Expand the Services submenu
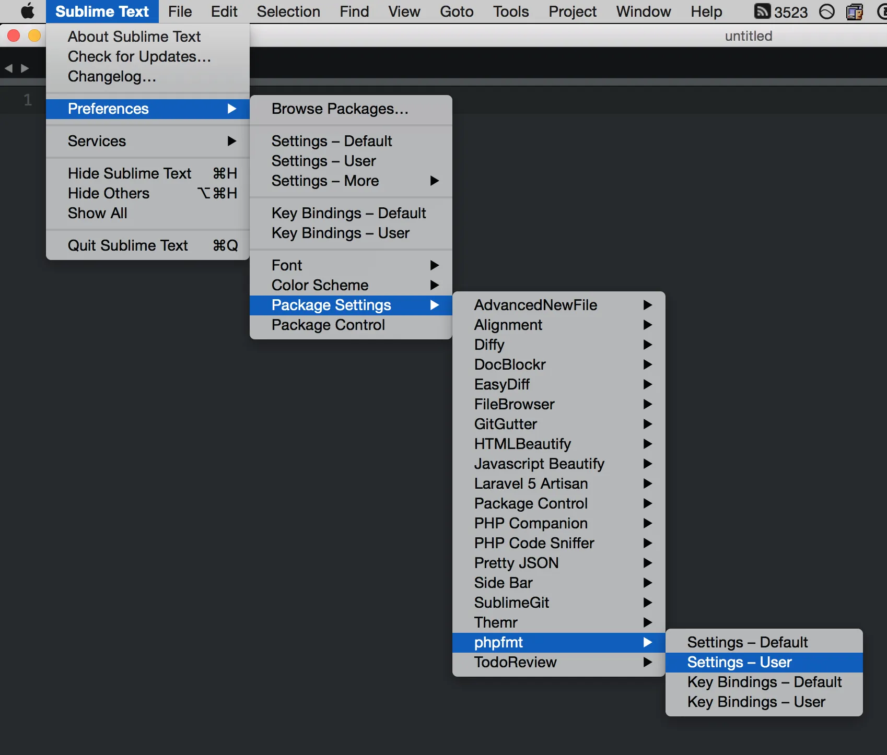 pos(148,141)
